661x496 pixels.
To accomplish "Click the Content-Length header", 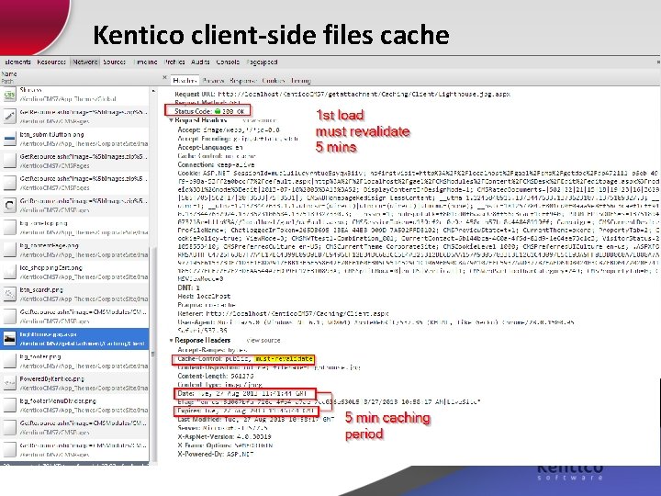I will [216, 376].
